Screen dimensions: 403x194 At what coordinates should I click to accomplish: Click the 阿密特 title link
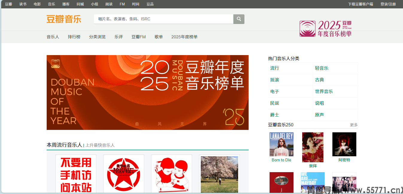(x=344, y=160)
